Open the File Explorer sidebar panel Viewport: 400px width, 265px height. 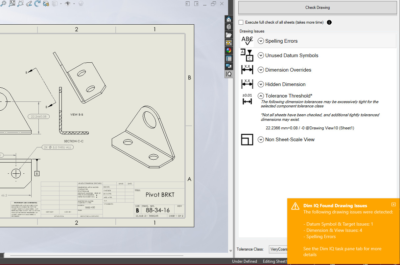point(229,35)
